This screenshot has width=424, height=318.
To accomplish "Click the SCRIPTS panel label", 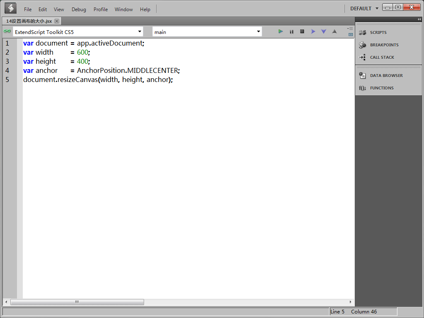I will point(378,32).
